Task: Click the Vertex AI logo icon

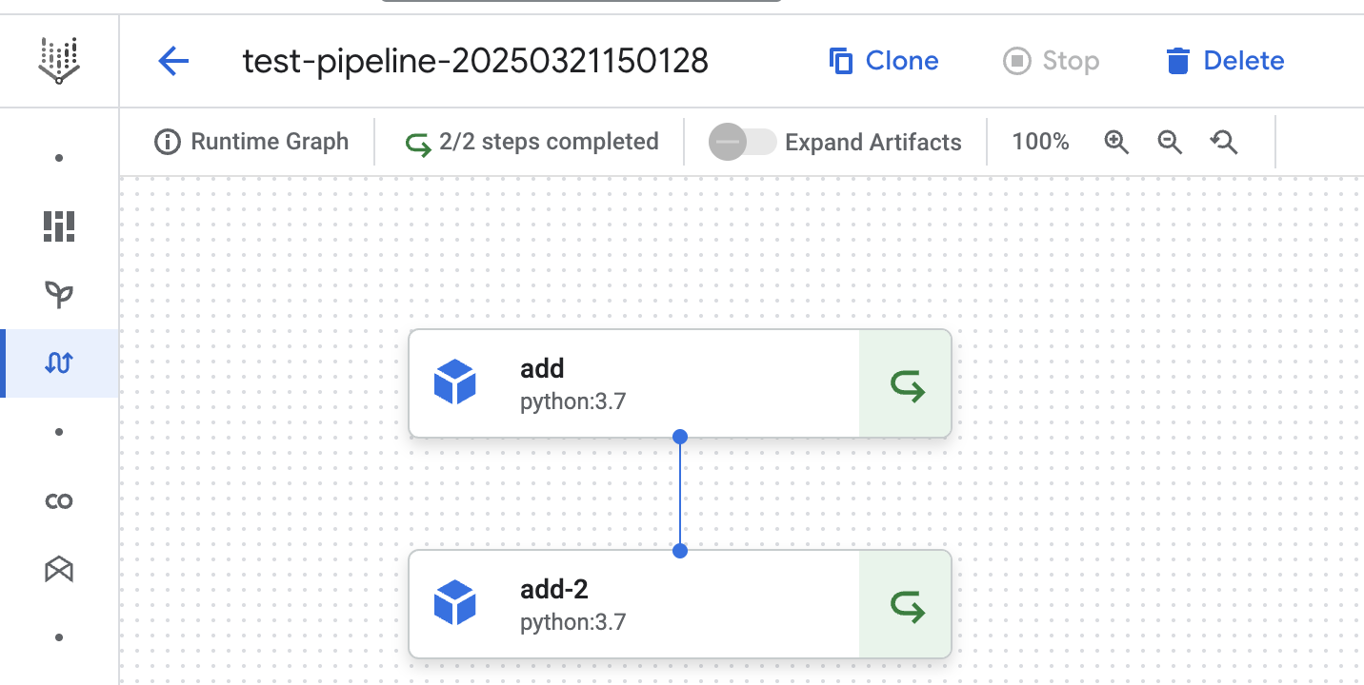Action: click(x=59, y=60)
